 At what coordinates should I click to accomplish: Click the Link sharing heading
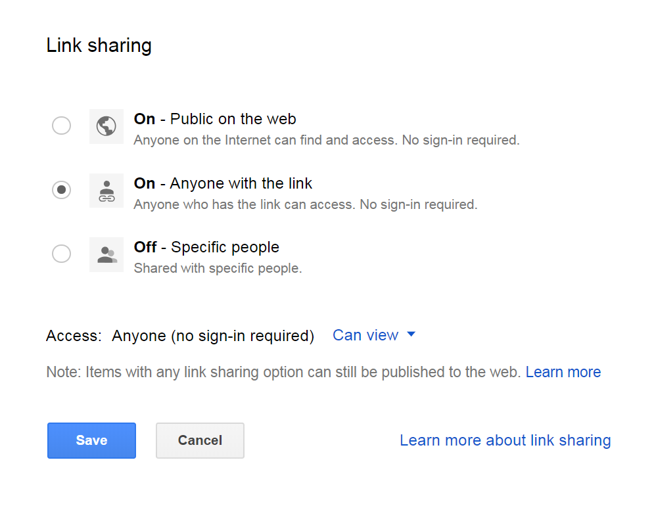[x=99, y=45]
